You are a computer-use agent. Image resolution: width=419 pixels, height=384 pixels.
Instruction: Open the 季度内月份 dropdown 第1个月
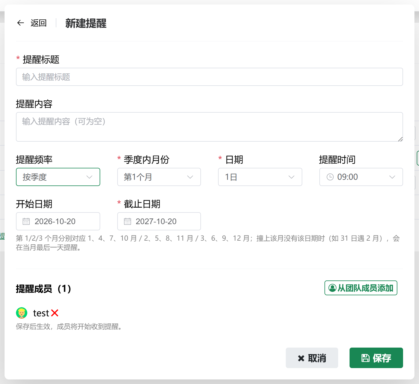(x=159, y=177)
